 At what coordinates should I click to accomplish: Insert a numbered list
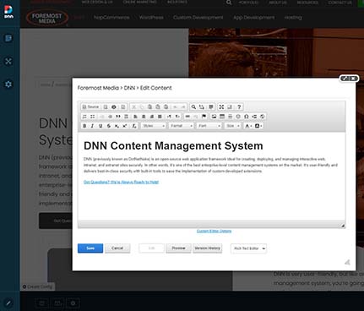(84, 117)
